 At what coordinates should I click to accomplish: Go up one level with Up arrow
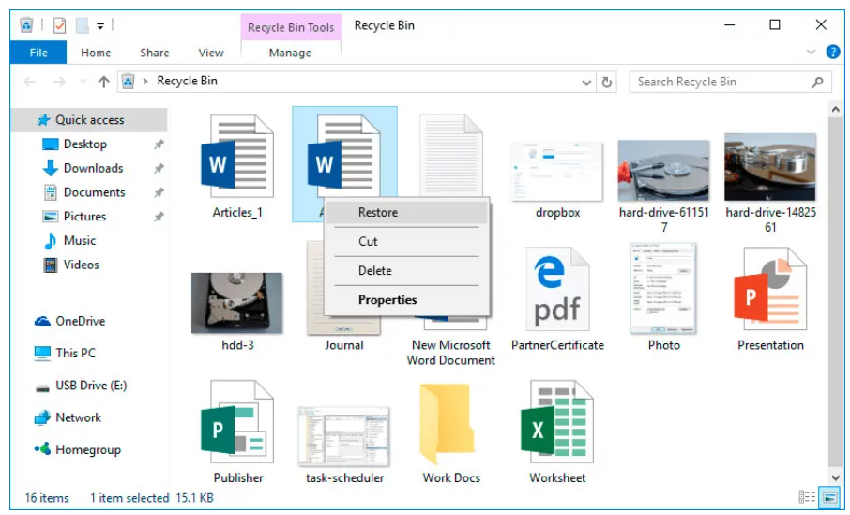[x=103, y=82]
